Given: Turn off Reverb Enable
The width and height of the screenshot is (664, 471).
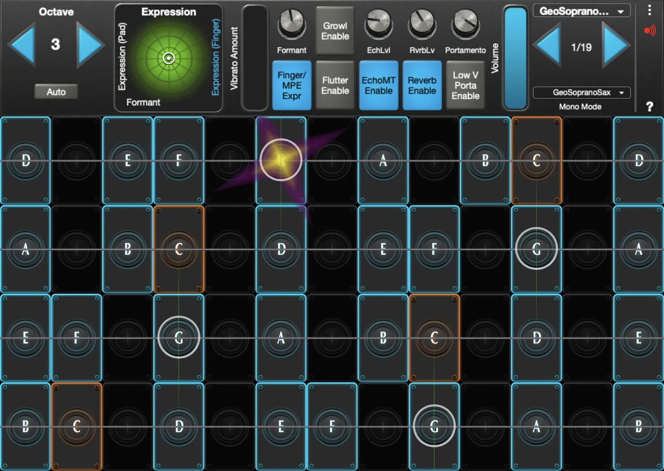Looking at the screenshot, I should 422,85.
